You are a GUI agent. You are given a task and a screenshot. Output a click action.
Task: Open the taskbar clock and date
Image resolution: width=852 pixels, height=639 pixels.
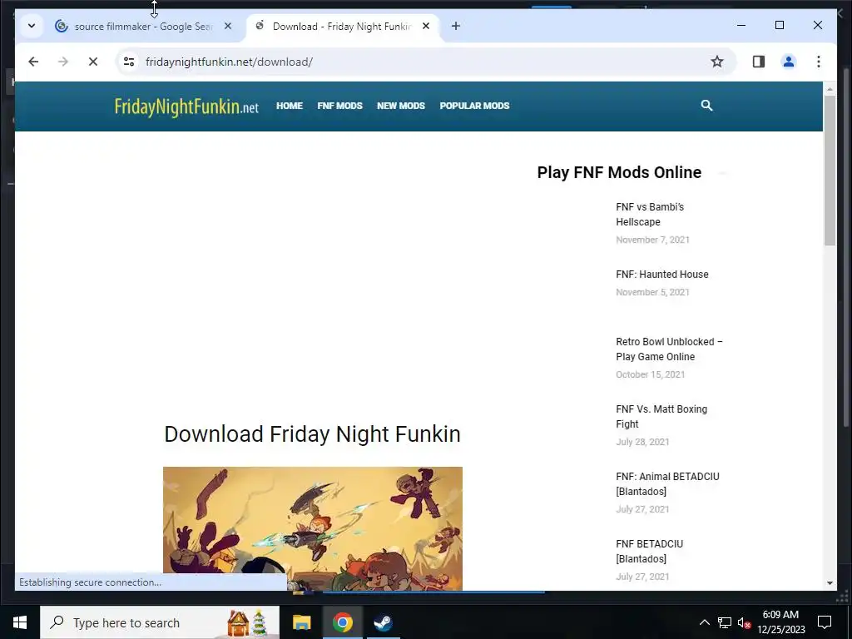780,622
